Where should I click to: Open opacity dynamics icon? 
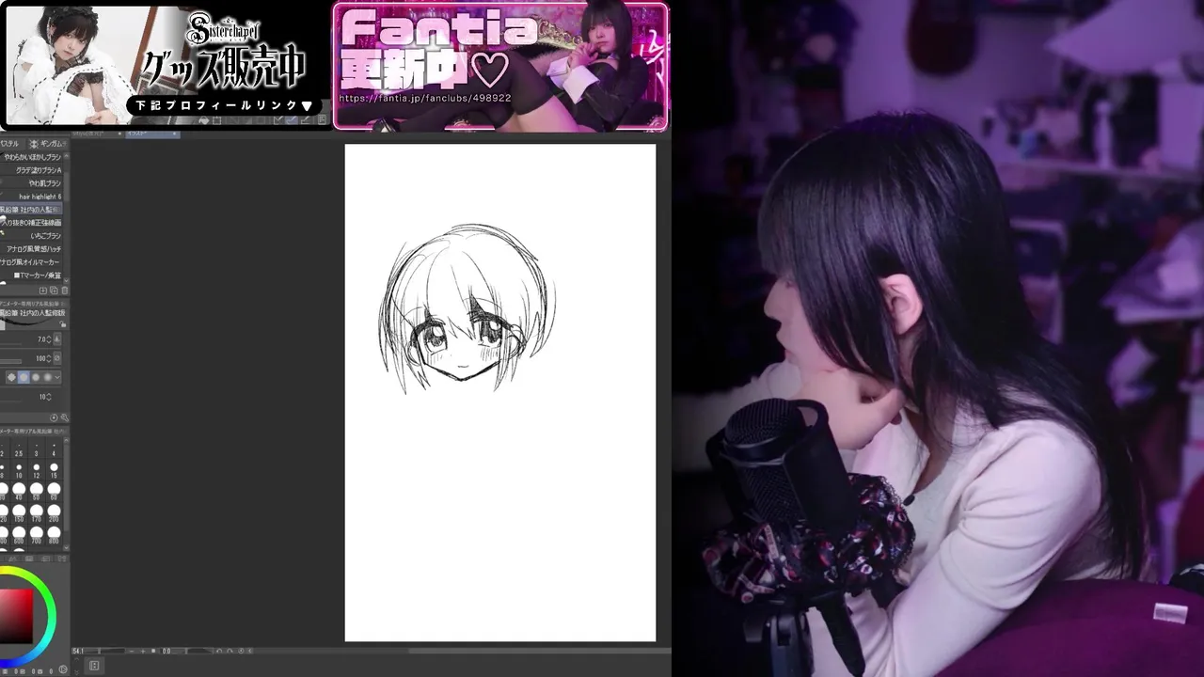coord(57,358)
